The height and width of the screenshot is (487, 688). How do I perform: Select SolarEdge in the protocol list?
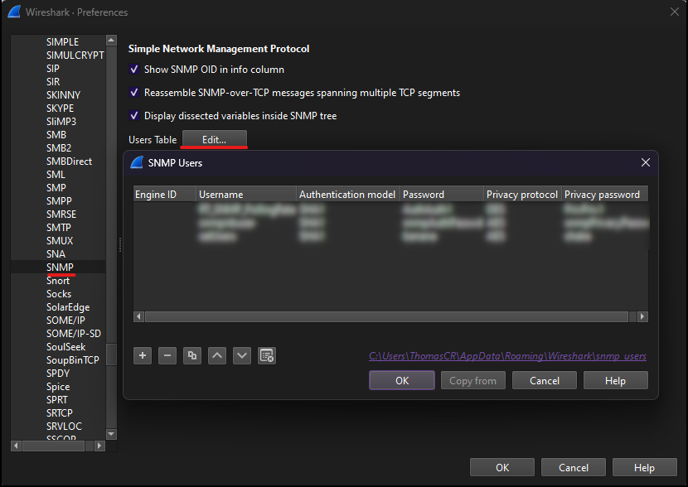pos(68,306)
